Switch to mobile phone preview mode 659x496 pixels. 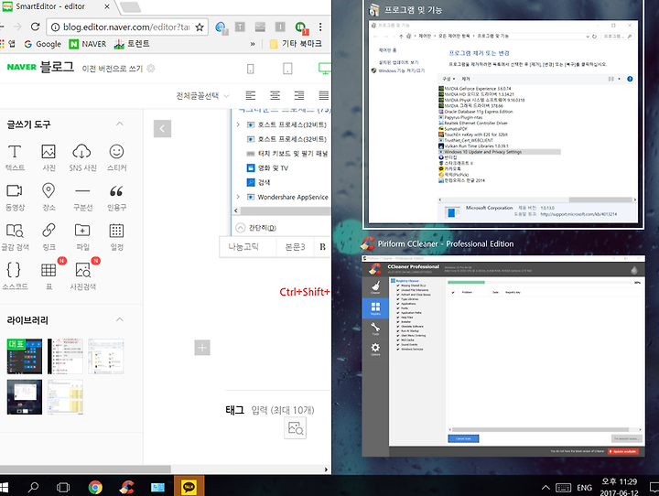pos(251,69)
